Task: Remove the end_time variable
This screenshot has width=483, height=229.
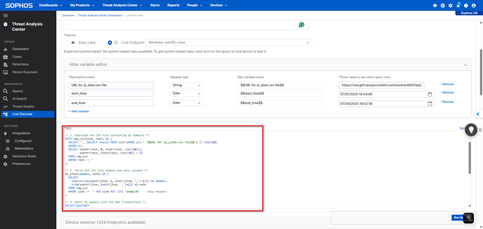Action: click(x=447, y=101)
